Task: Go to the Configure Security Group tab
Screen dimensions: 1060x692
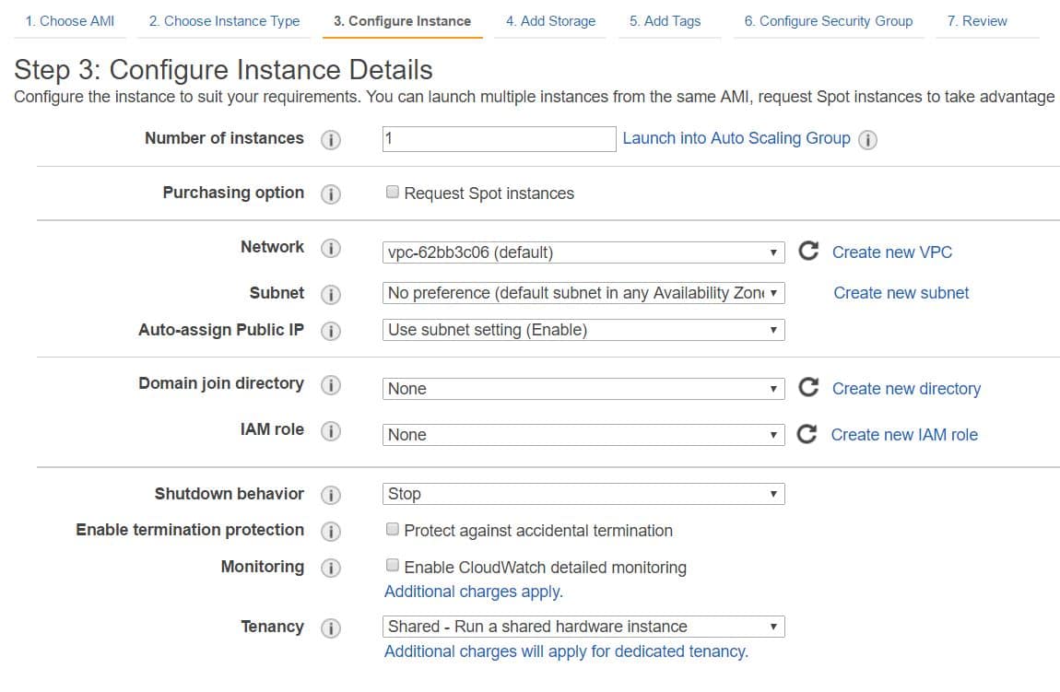Action: click(x=828, y=20)
